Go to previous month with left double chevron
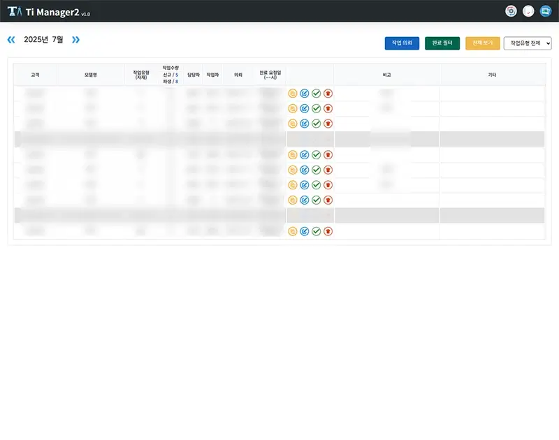This screenshot has width=559, height=440. click(10, 41)
